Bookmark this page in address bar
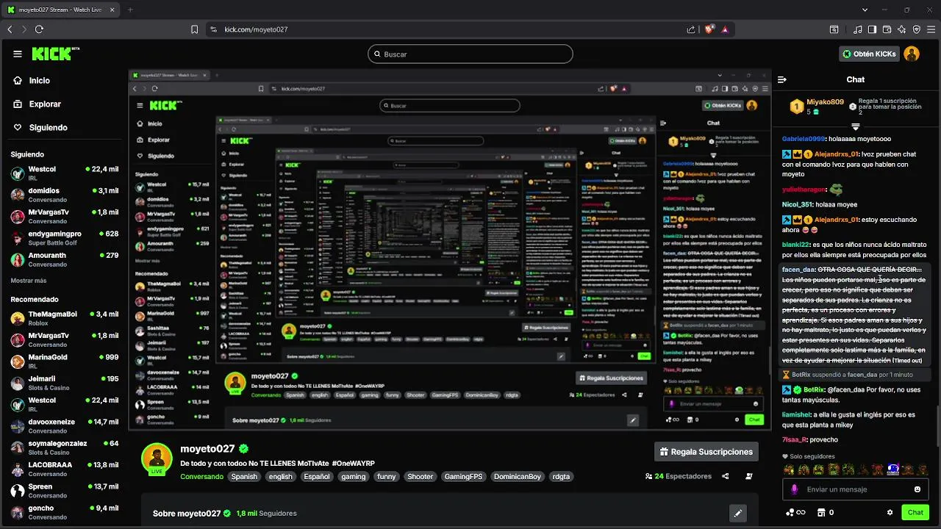 194,29
